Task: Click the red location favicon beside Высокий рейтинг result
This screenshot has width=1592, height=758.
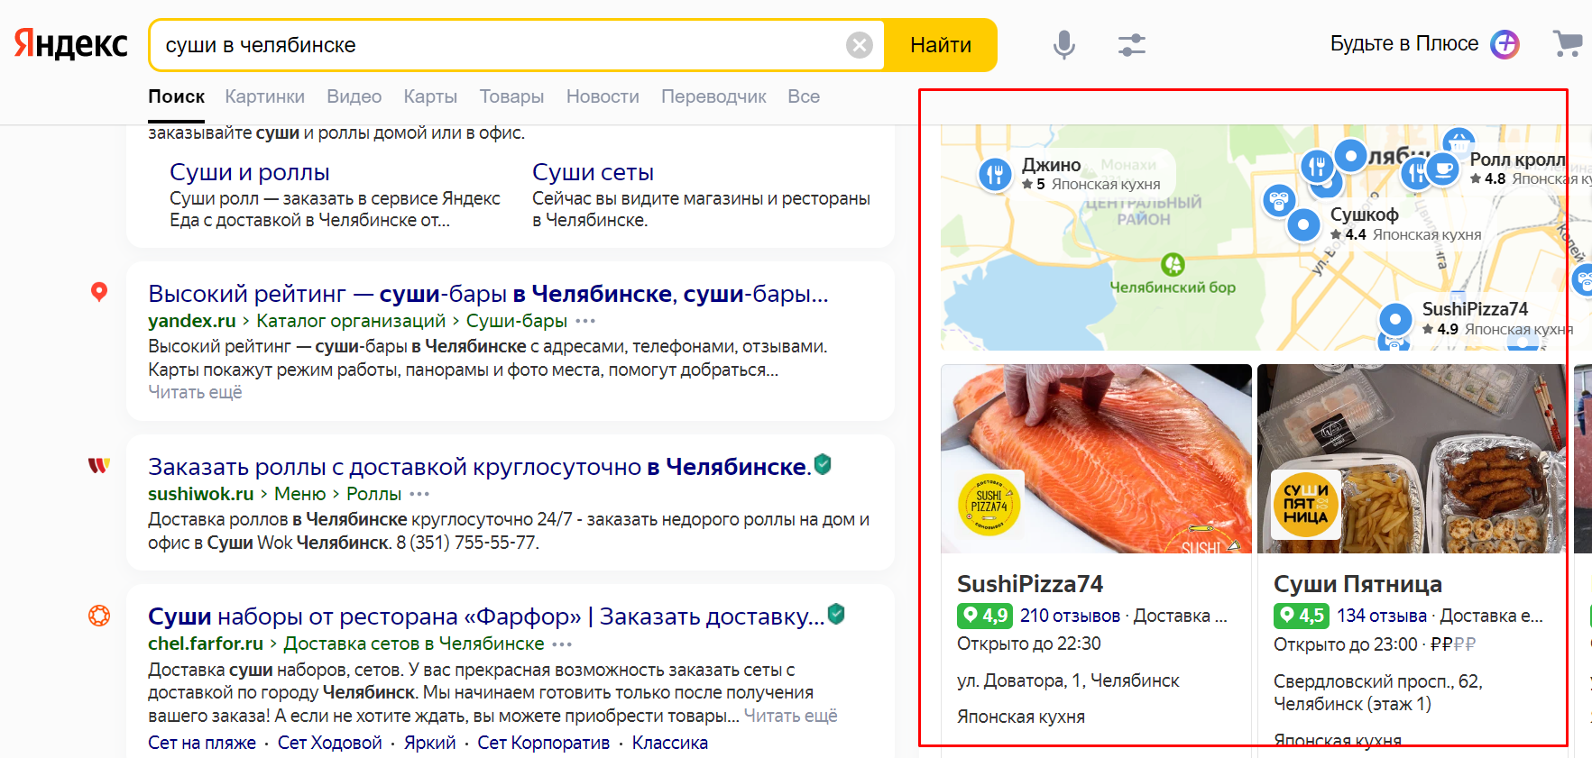Action: [x=99, y=291]
